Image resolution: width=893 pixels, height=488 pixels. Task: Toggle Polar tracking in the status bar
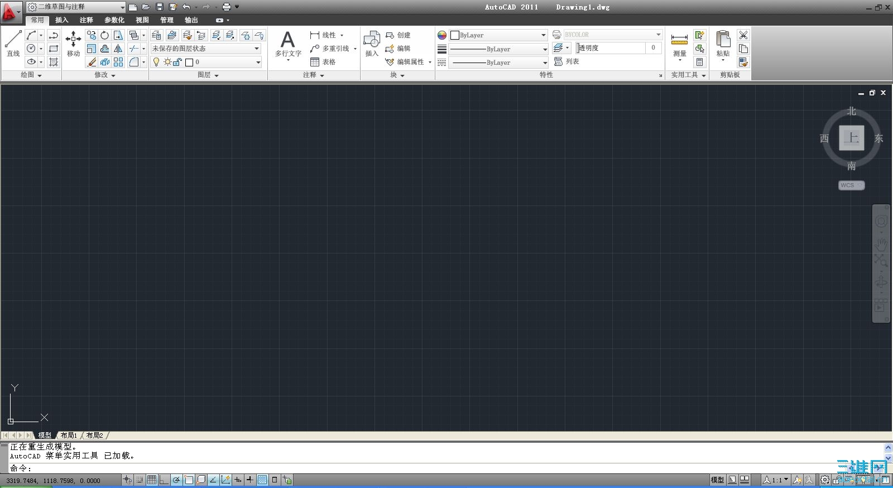176,480
